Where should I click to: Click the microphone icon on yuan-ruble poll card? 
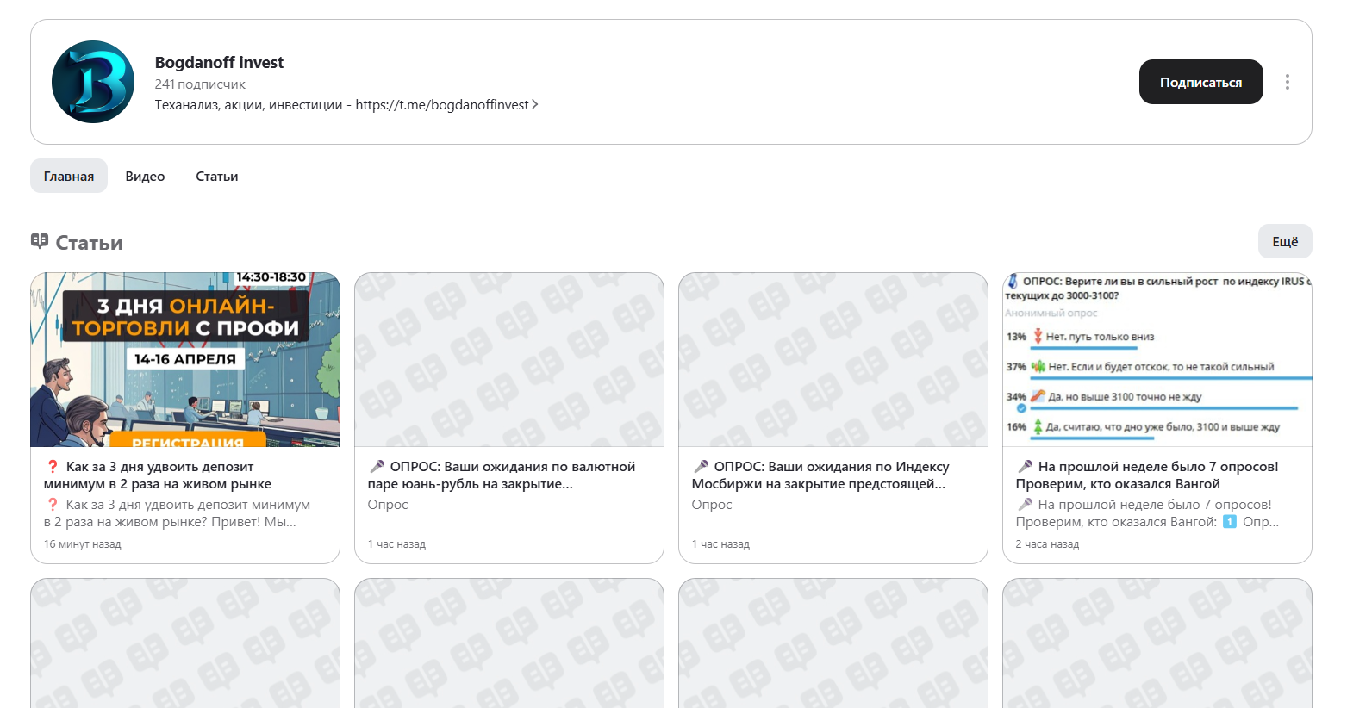click(377, 466)
